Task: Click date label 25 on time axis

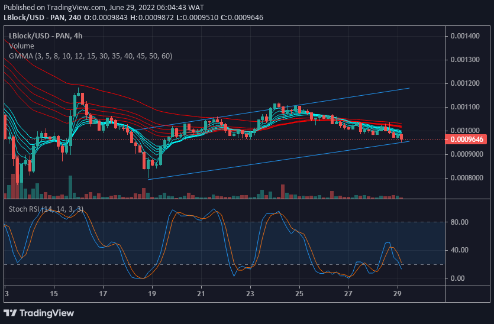Action: pos(299,293)
